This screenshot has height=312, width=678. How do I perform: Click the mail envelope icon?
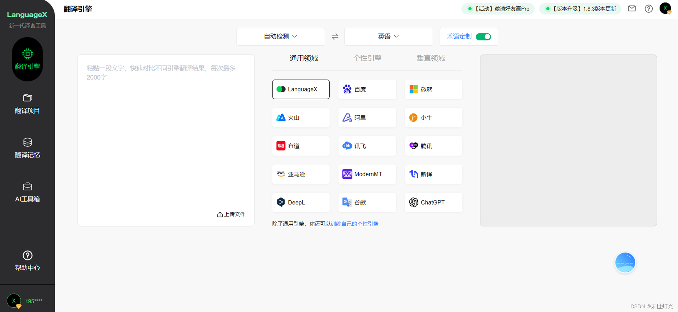[632, 9]
